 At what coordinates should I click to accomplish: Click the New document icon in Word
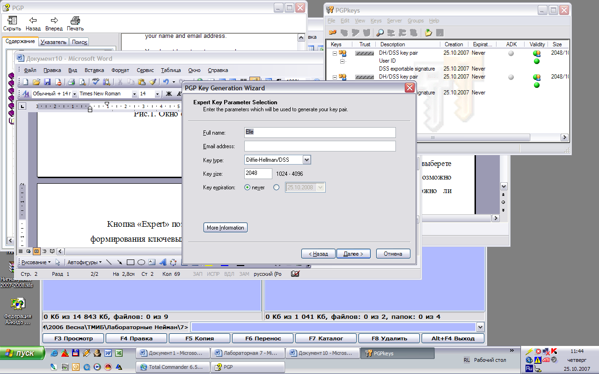(x=26, y=82)
